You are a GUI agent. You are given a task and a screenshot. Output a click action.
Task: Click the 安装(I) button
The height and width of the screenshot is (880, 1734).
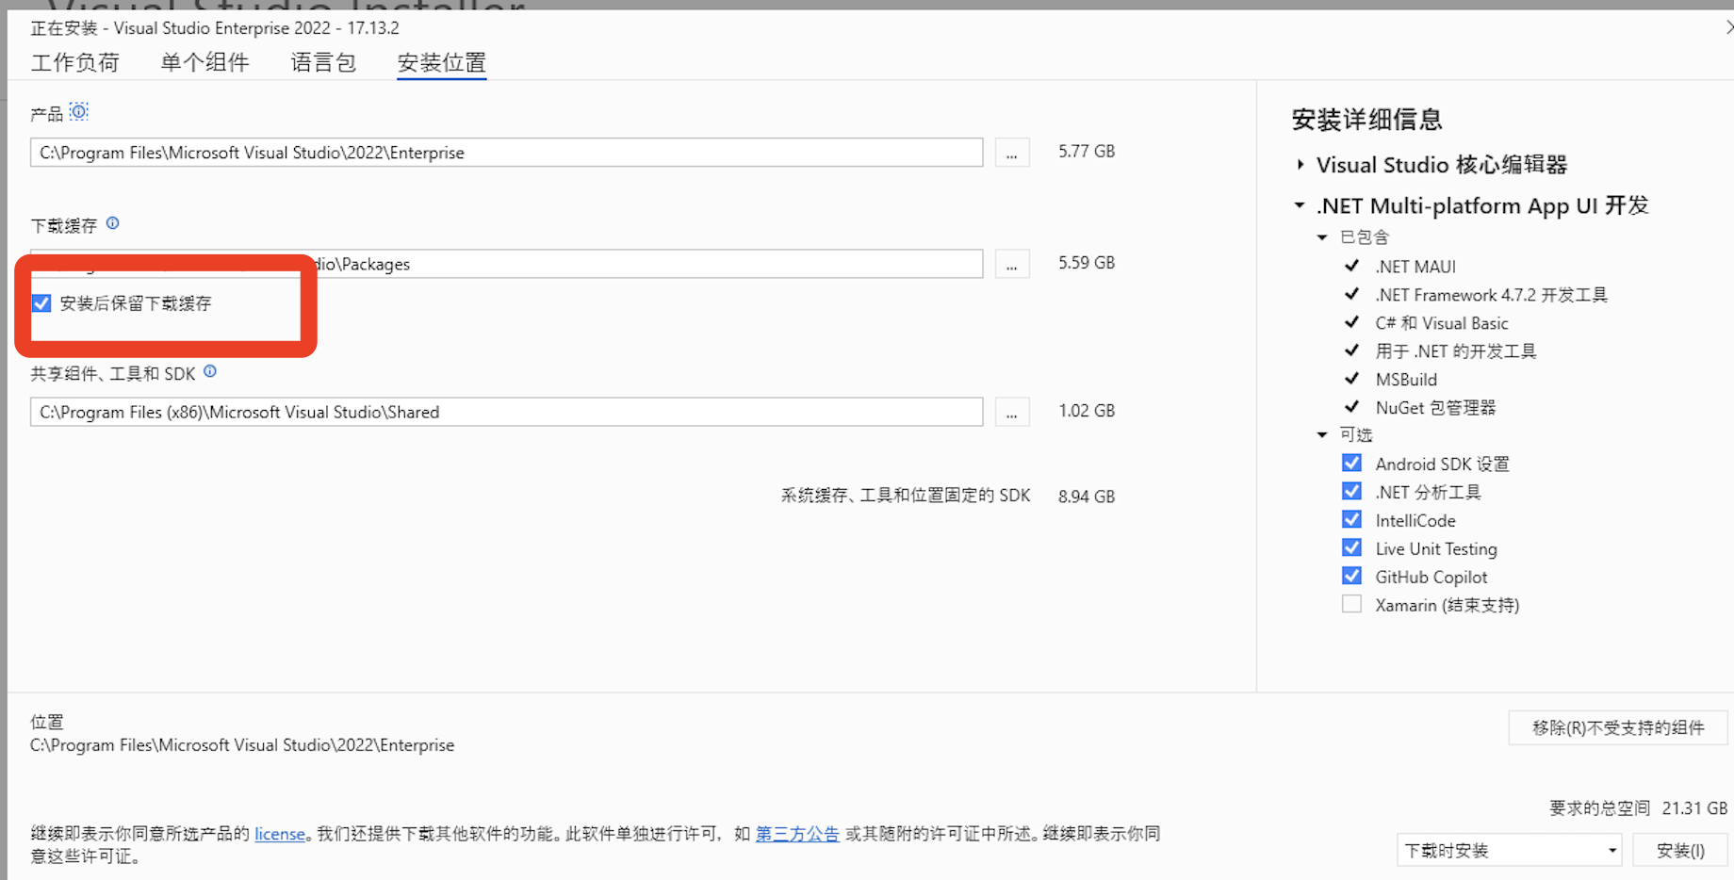tap(1680, 850)
